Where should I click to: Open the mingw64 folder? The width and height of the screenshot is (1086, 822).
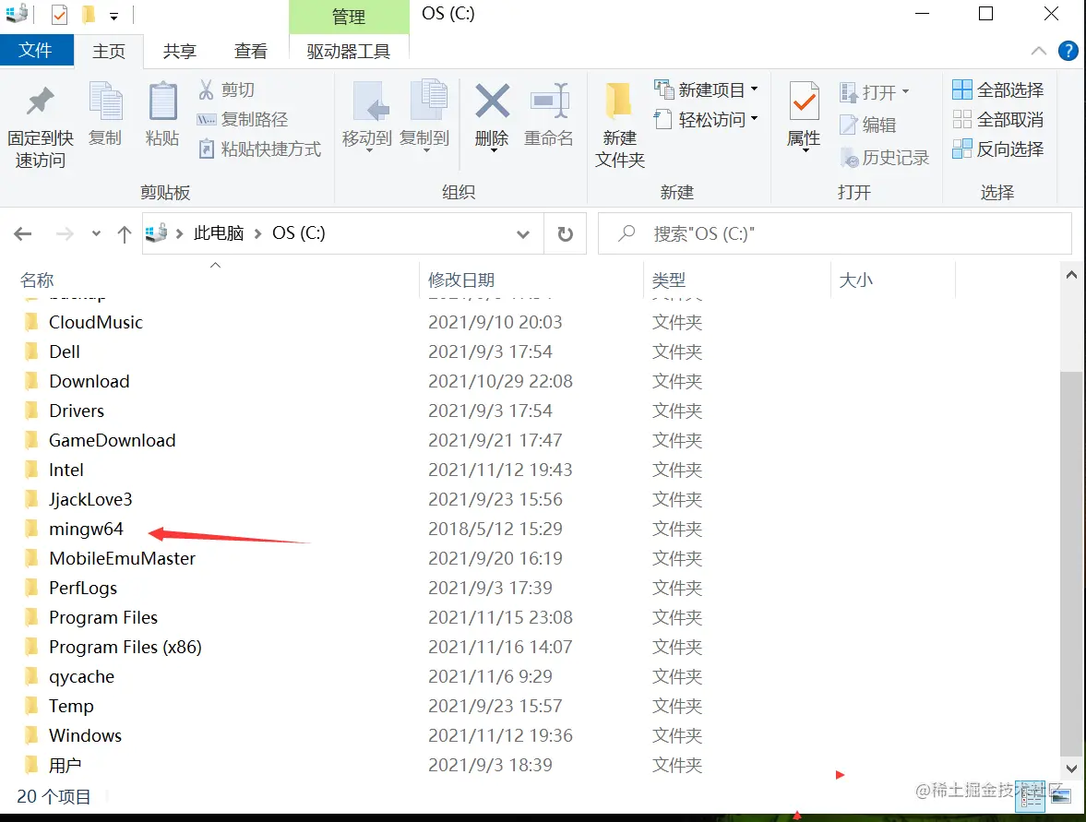coord(86,529)
